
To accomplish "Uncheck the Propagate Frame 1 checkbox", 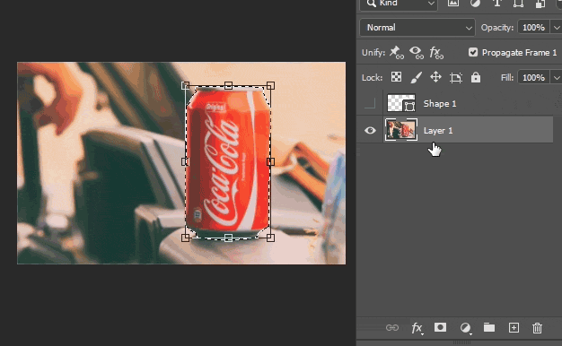I will pos(473,52).
